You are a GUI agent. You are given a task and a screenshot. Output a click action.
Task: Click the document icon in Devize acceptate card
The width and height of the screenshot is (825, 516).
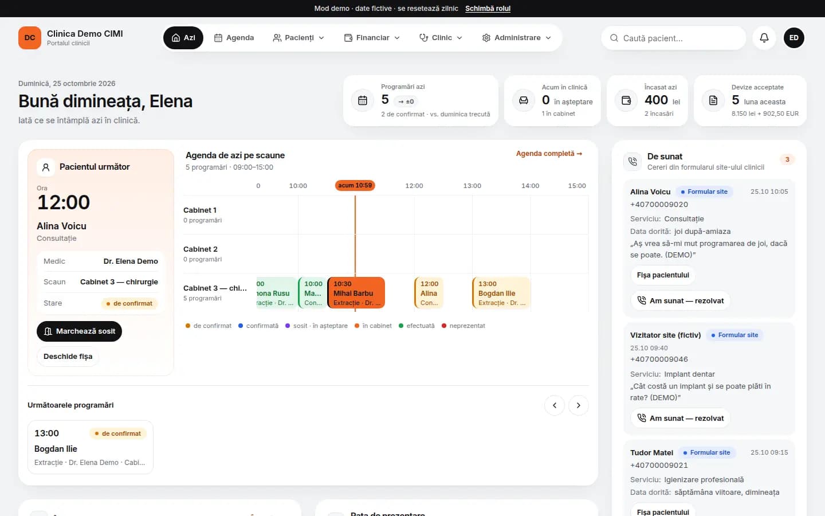(x=713, y=100)
